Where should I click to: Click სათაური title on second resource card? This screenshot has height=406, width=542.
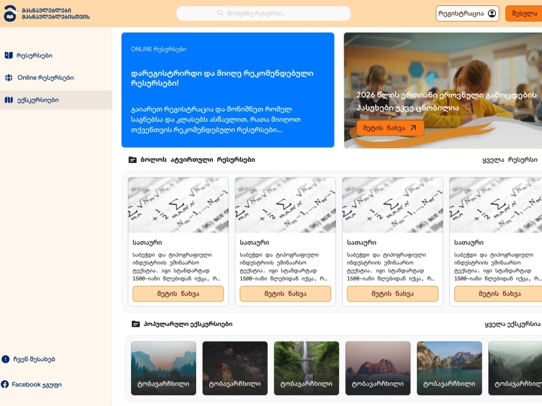(254, 243)
